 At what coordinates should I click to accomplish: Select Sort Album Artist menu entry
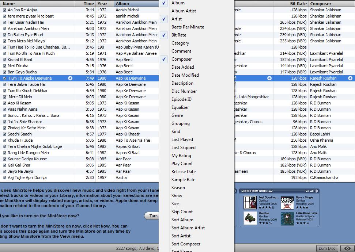click(197, 228)
